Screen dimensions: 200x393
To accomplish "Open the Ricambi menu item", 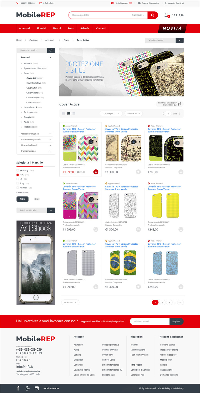I will click(41, 28).
